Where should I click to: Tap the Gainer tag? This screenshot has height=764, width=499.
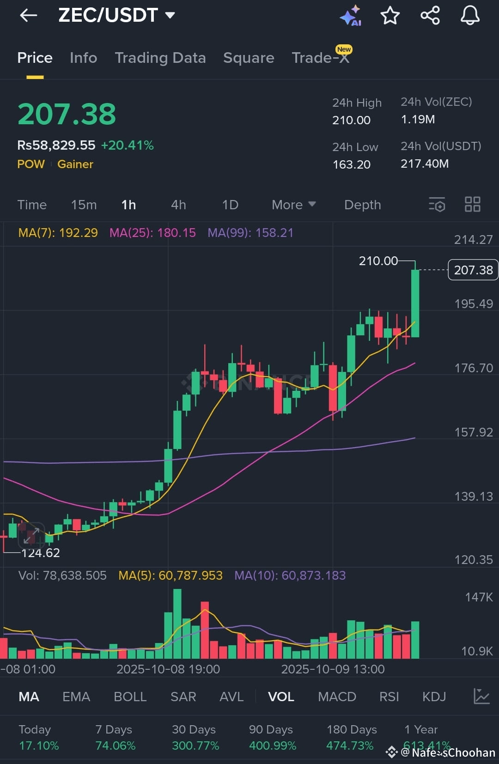pos(75,164)
